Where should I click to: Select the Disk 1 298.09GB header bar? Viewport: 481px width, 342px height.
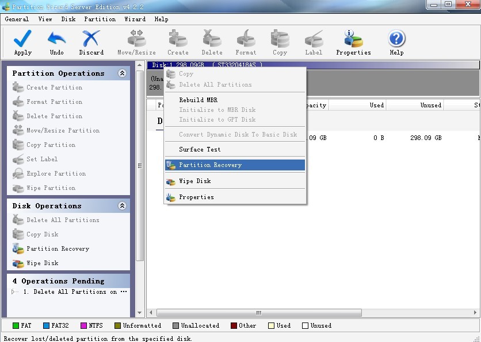coord(313,65)
